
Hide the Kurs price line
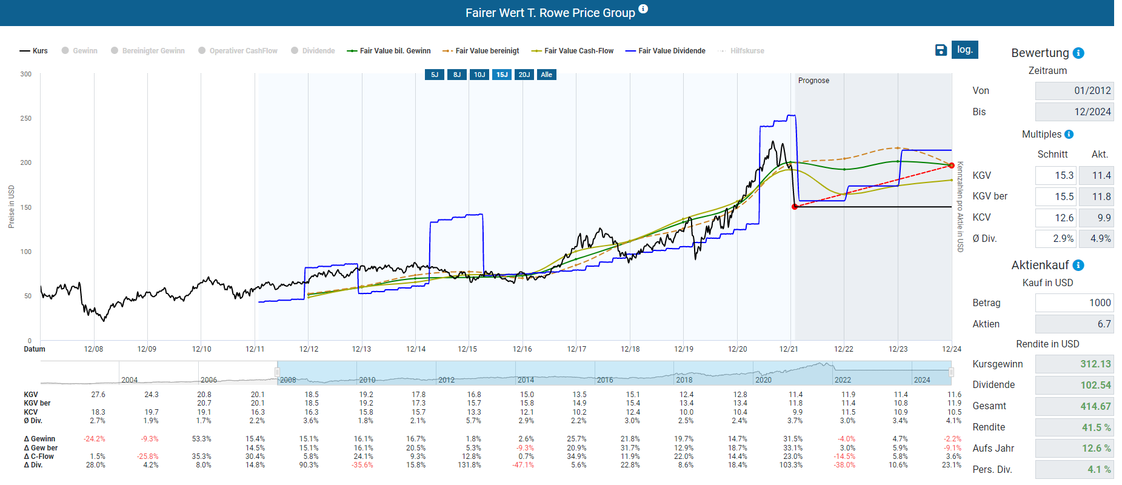(34, 51)
